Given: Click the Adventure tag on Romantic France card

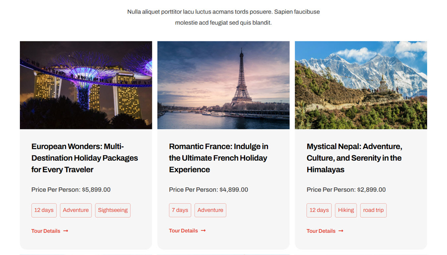Looking at the screenshot, I should 210,210.
